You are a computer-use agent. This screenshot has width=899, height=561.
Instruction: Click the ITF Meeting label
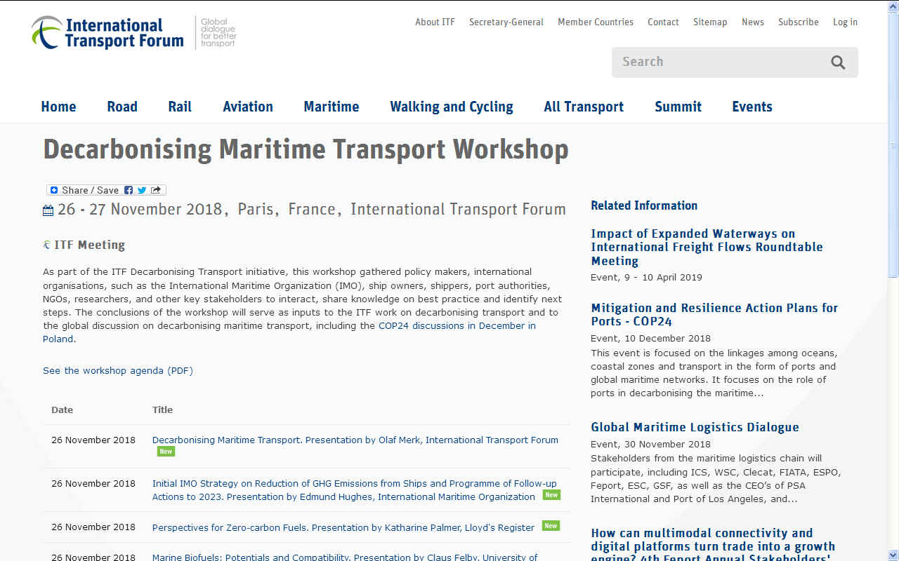click(x=89, y=245)
